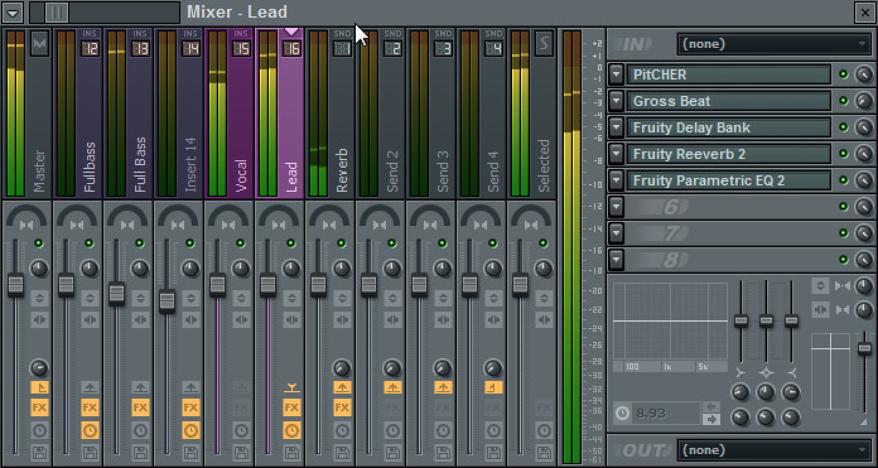The width and height of the screenshot is (878, 468).
Task: Click the invert phase button on the Lead track
Action: click(x=291, y=298)
